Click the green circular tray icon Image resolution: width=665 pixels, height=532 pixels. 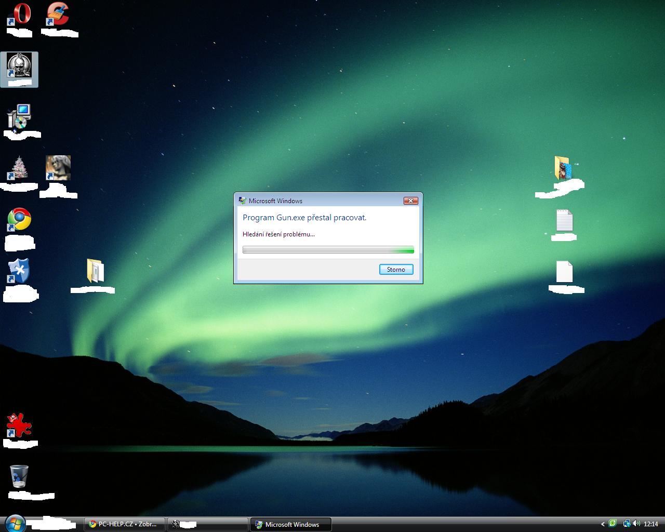coord(613,524)
